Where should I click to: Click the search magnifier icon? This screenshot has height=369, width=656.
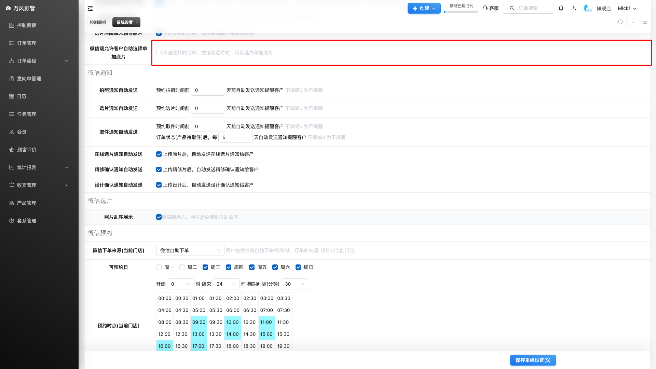coord(512,8)
